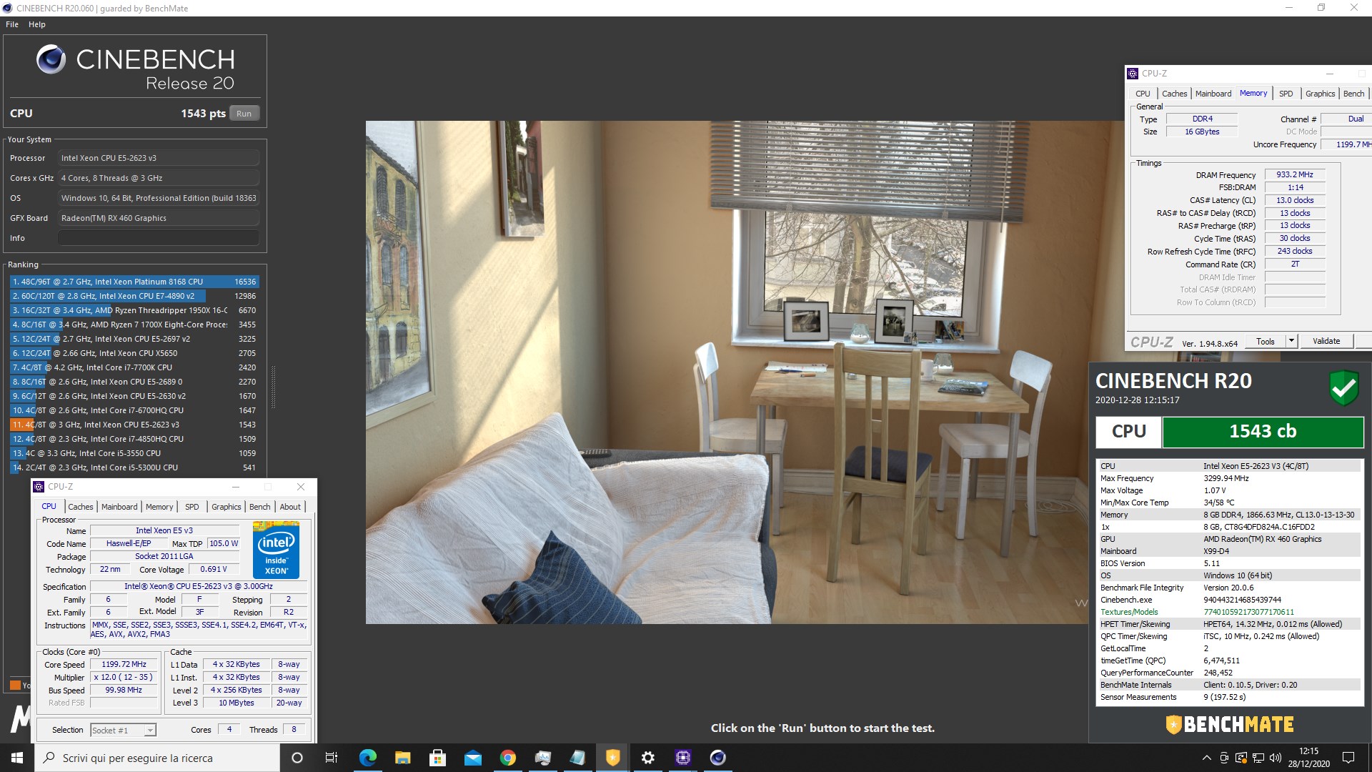Click the Textures/Models link in BenchMate panel
The image size is (1372, 772).
(x=1129, y=612)
